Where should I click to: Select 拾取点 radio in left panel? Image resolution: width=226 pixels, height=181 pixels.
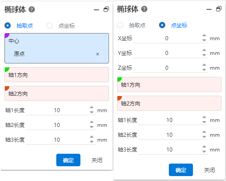8,25
